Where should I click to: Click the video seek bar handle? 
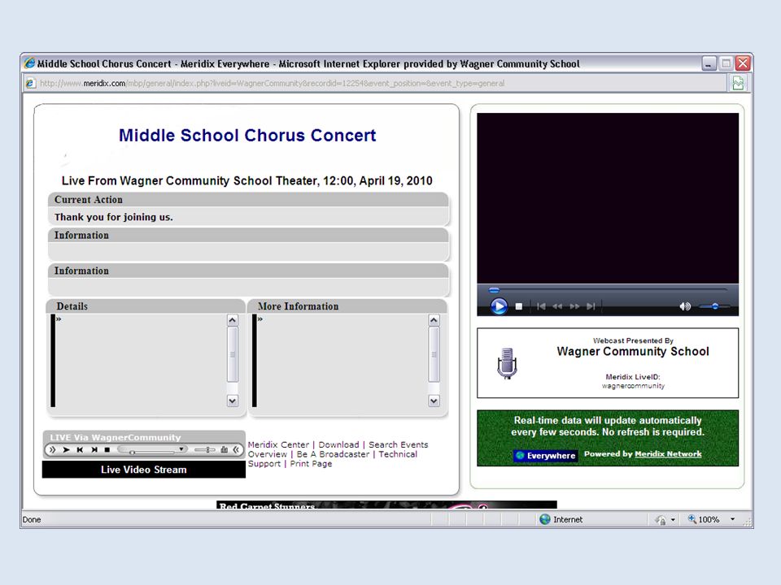494,290
